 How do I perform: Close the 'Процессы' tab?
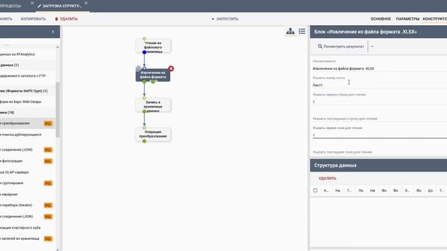click(x=32, y=3)
